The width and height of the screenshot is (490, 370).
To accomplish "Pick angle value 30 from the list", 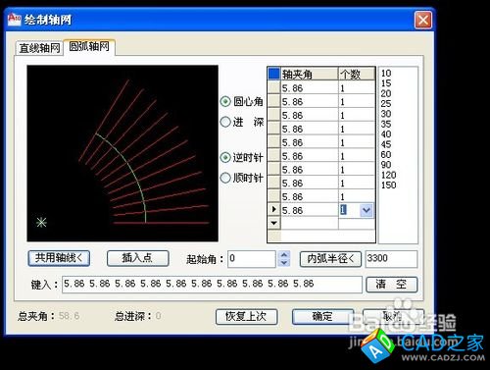I will click(386, 114).
